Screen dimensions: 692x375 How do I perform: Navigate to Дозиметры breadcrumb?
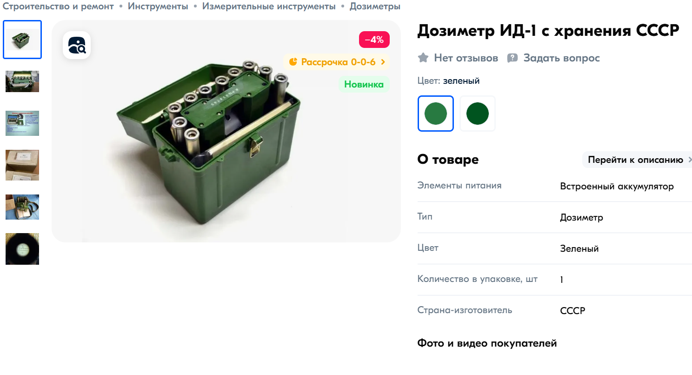[375, 7]
